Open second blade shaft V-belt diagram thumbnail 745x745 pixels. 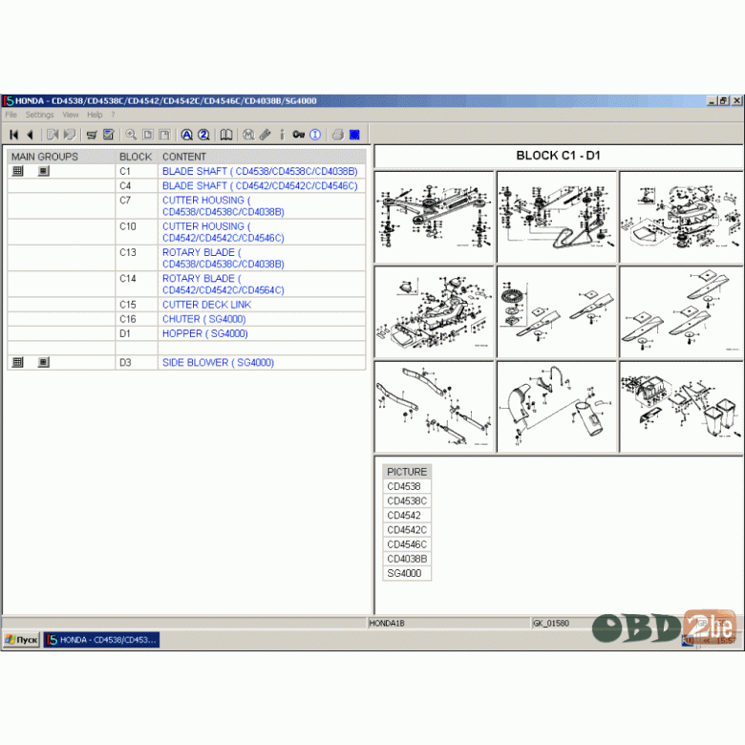[x=557, y=217]
